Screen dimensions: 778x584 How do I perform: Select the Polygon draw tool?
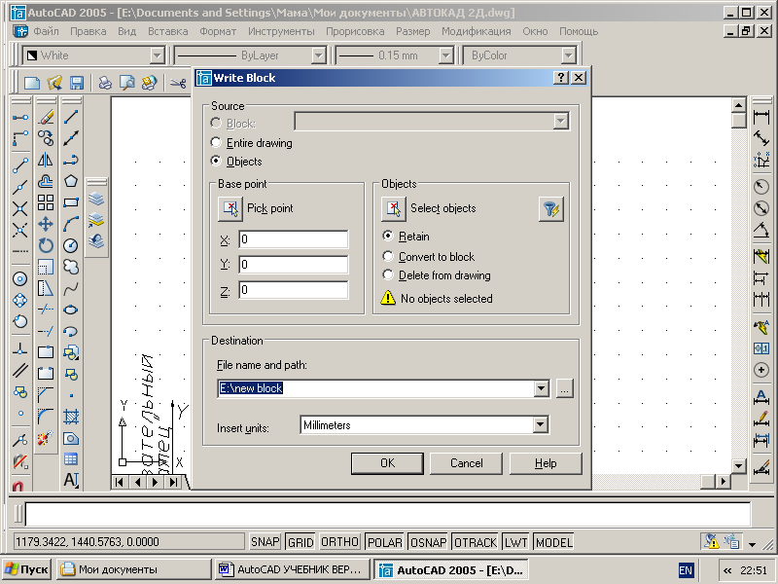point(71,181)
